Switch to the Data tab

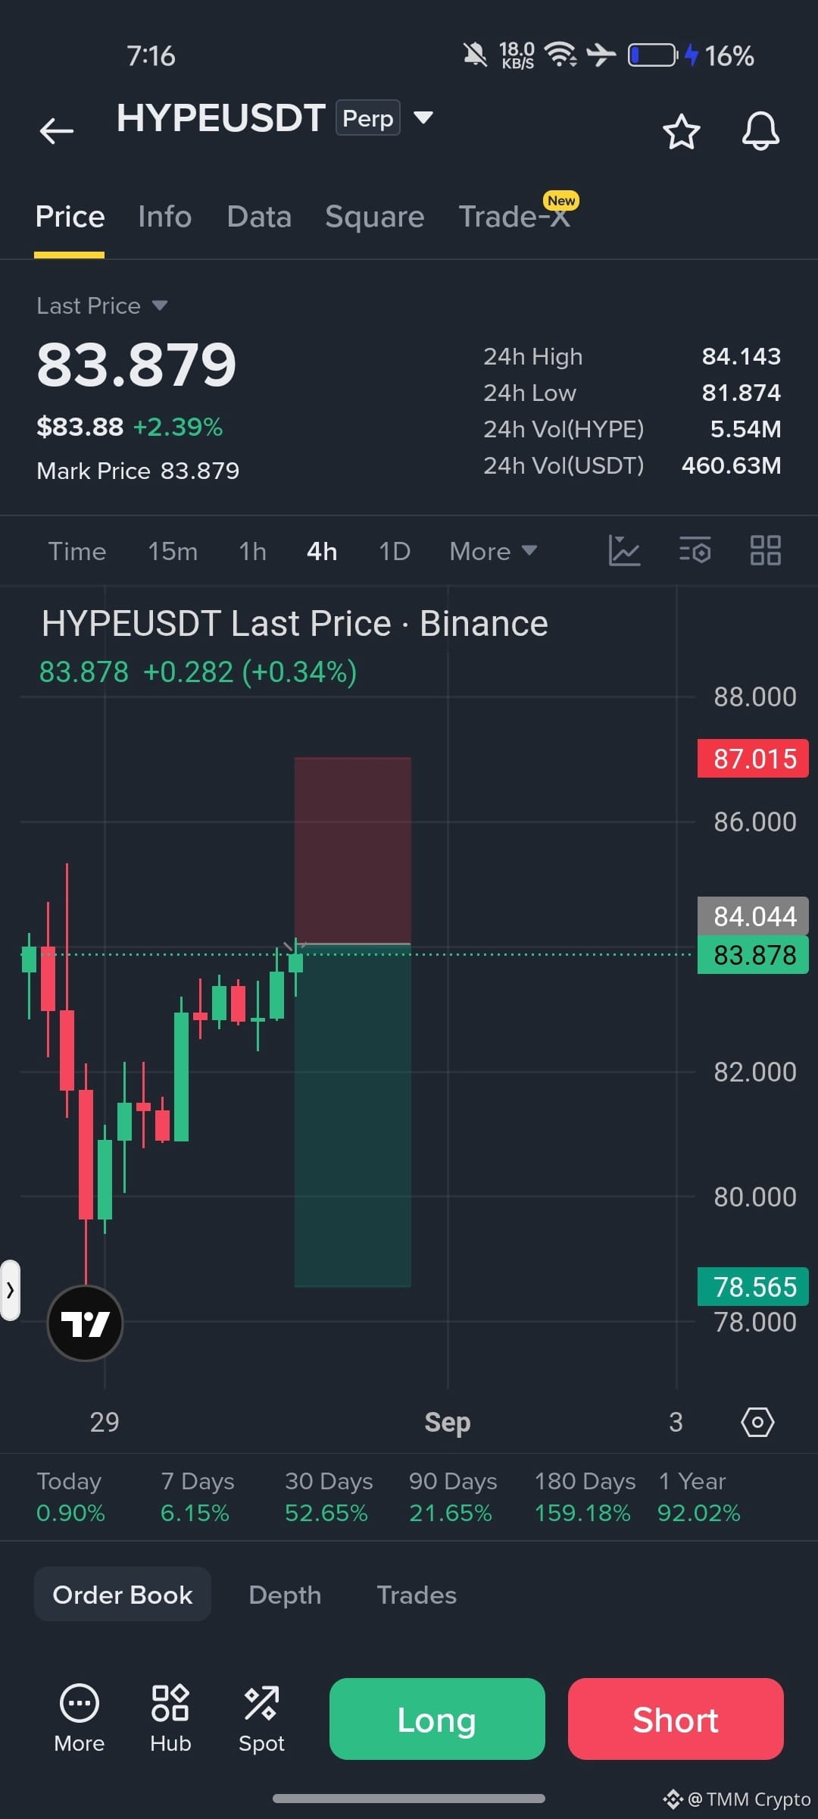[259, 217]
